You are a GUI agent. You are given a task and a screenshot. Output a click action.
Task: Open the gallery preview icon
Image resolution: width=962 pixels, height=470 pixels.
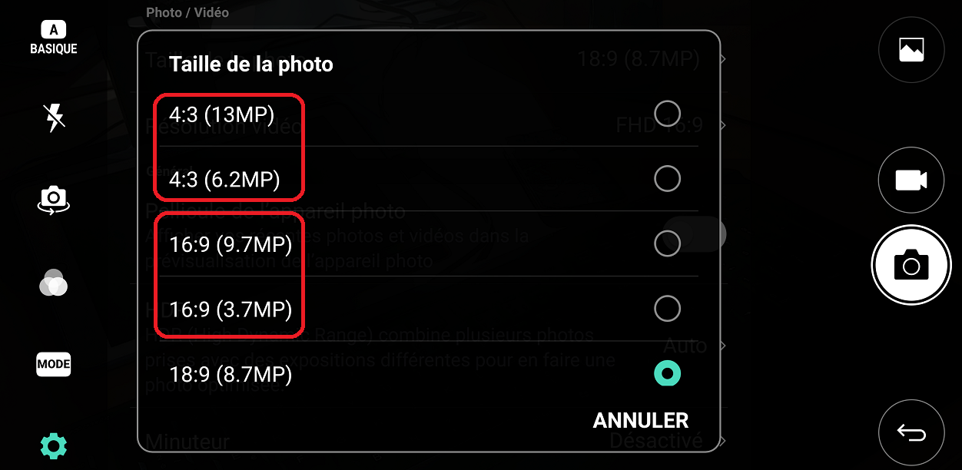[911, 50]
